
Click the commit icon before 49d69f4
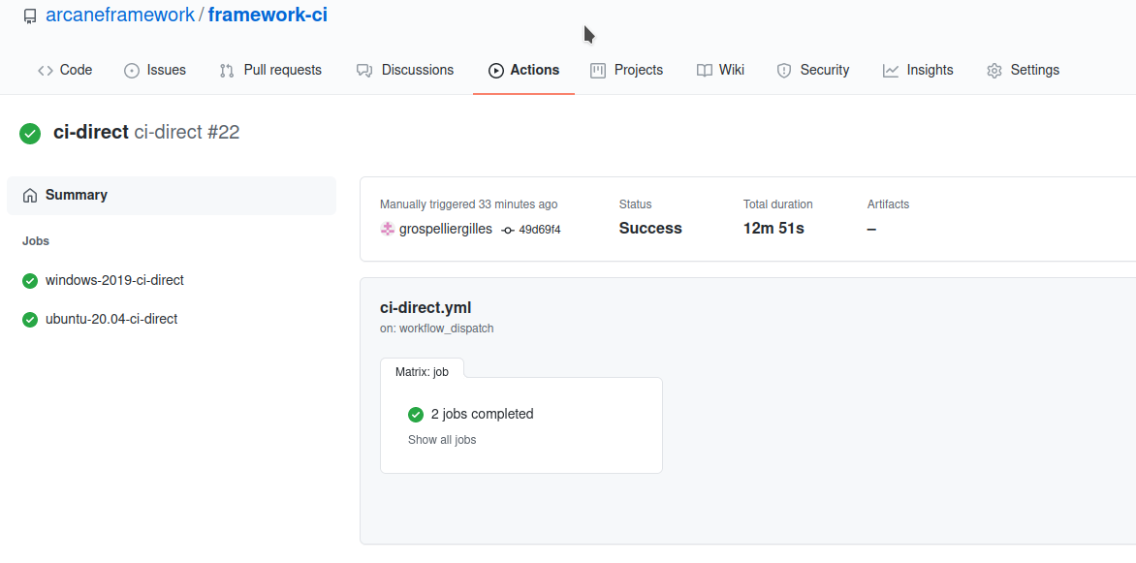pos(508,231)
